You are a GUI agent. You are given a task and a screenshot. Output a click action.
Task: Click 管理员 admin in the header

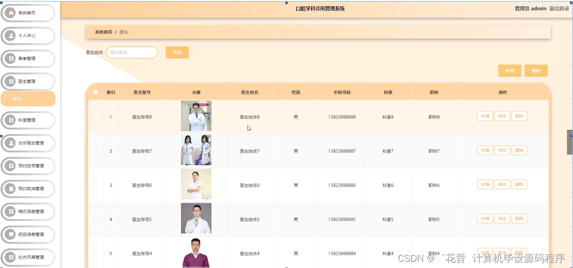531,8
